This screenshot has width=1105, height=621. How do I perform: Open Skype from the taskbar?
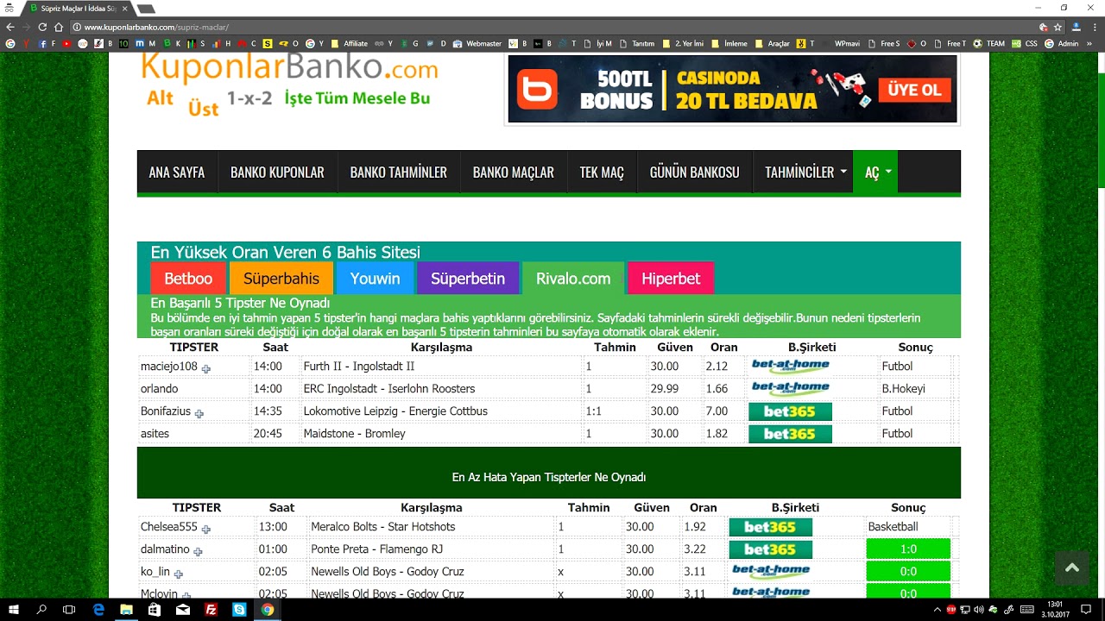click(239, 610)
